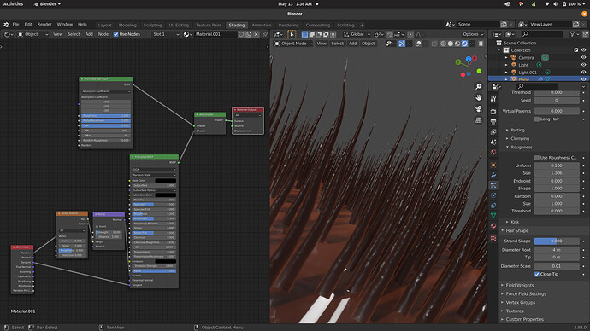Open the Object Data properties tab
This screenshot has height=331, width=590.
coord(493,216)
